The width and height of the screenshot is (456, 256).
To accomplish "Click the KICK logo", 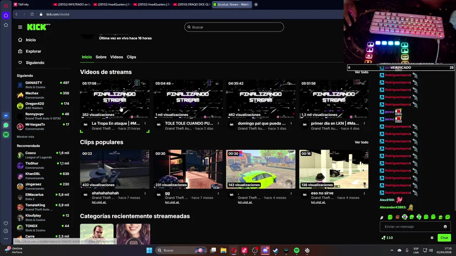I will (38, 27).
